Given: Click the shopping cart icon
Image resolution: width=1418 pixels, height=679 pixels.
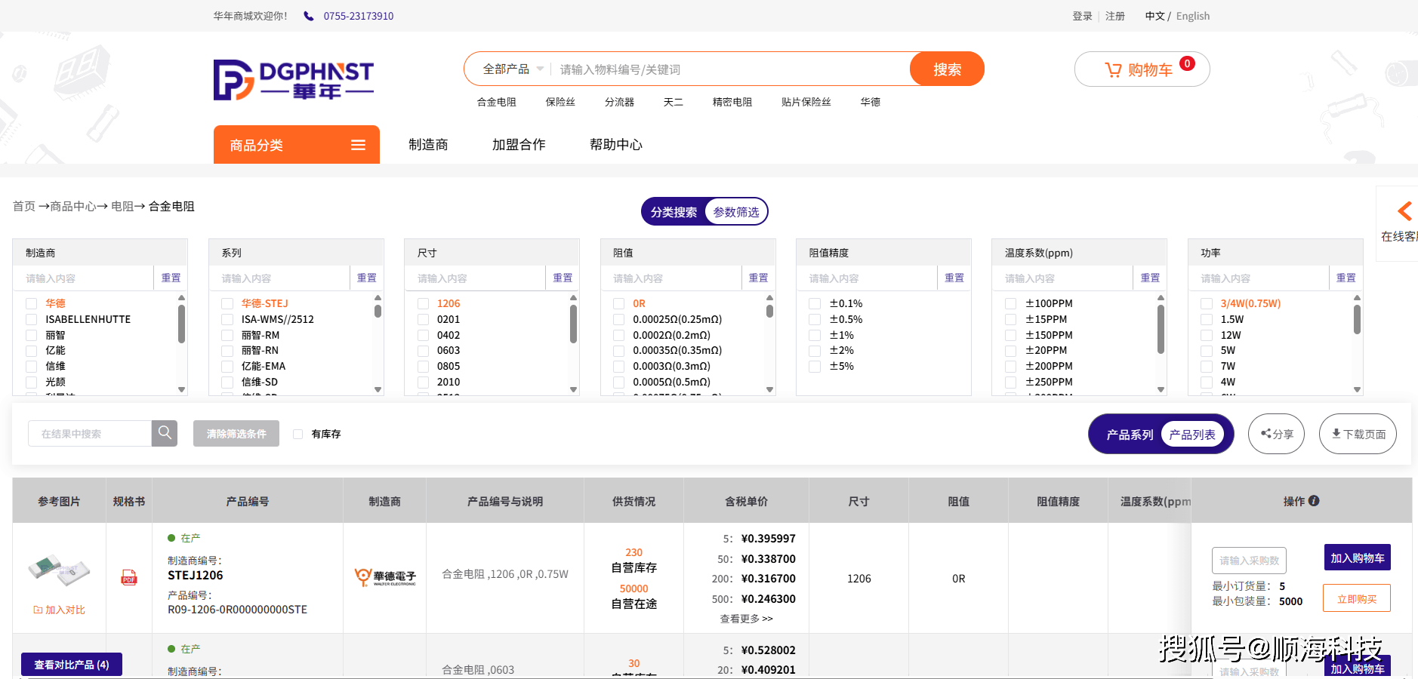Looking at the screenshot, I should click(x=1113, y=70).
